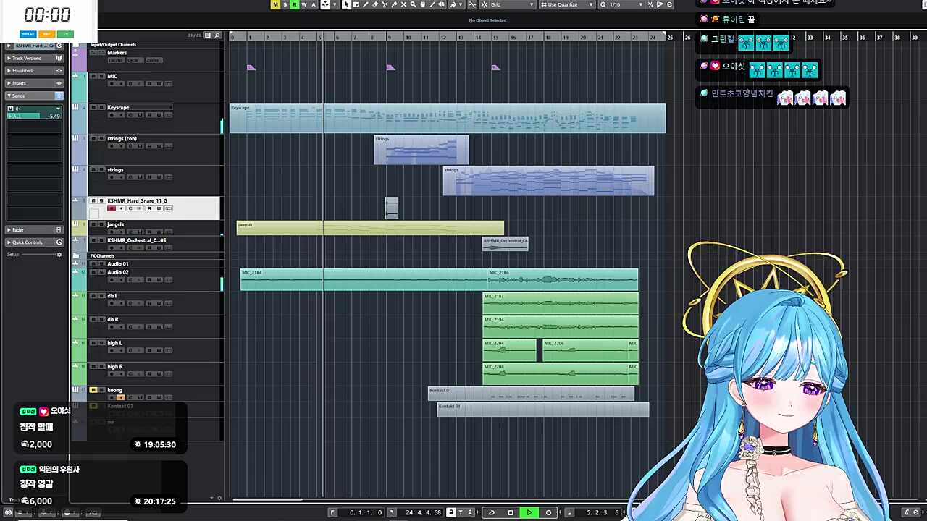The width and height of the screenshot is (927, 521).
Task: Select the Draw pencil tool
Action: click(x=366, y=4)
